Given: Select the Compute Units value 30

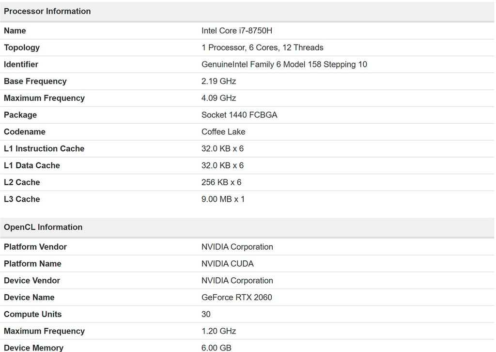Looking at the screenshot, I should point(205,314).
